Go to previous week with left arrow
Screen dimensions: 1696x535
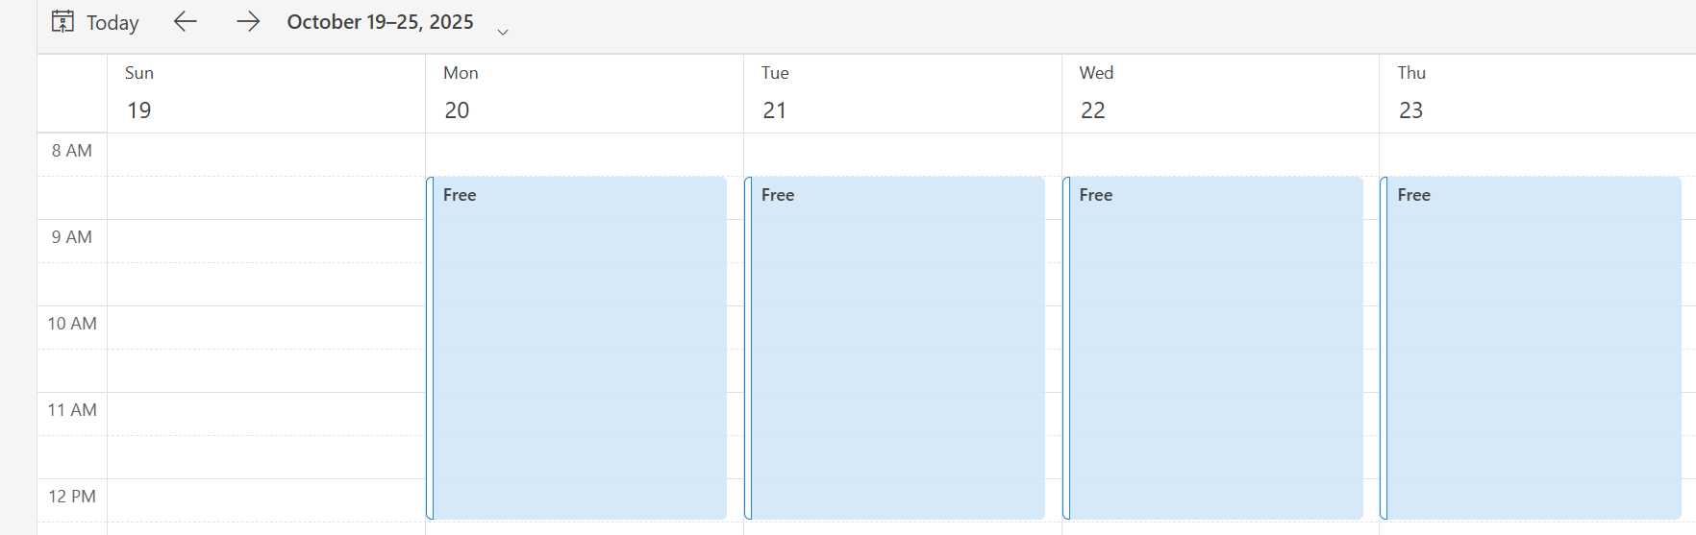(186, 22)
